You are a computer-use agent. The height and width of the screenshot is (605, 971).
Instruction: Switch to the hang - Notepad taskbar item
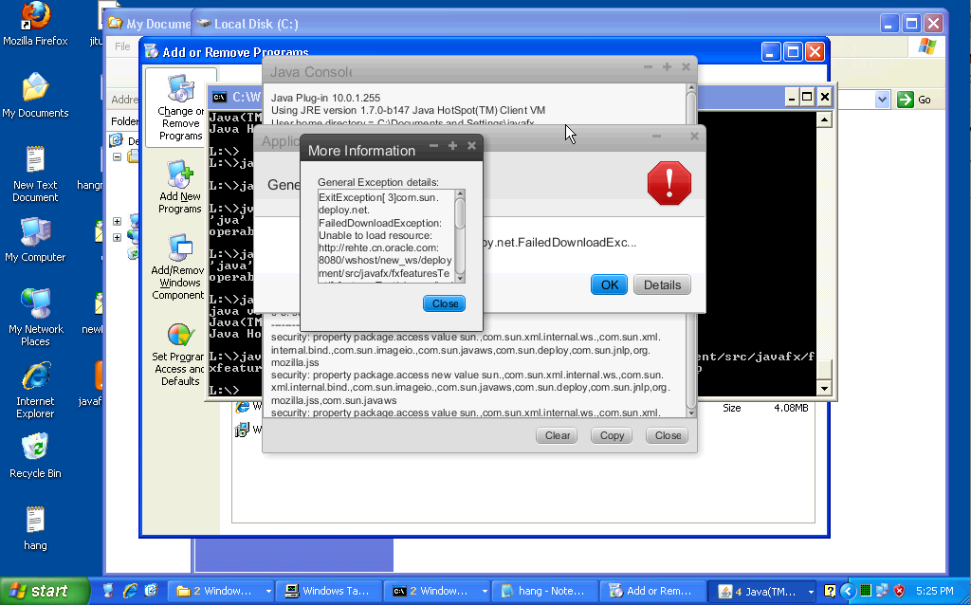(x=546, y=591)
